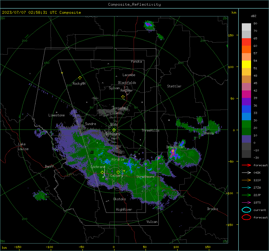Viewport: 269px width, 251px height.
Task: Click the intense storm cell near Drumheller
Action: (x=173, y=153)
